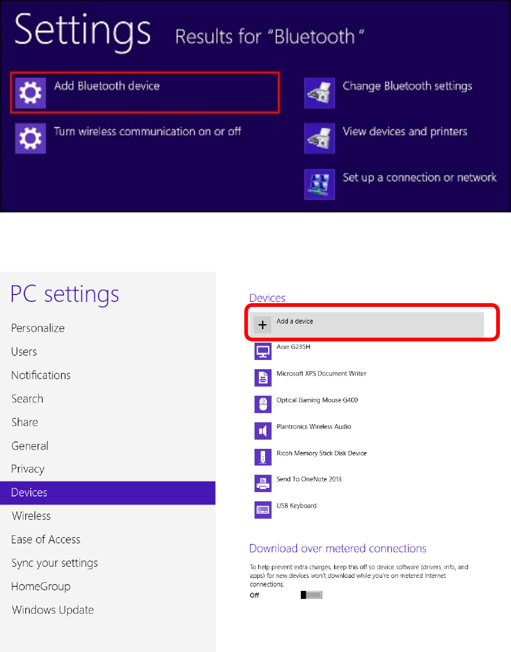Image resolution: width=511 pixels, height=652 pixels.
Task: Select the Plantronics Wireless Audio speaker icon
Action: point(263,431)
